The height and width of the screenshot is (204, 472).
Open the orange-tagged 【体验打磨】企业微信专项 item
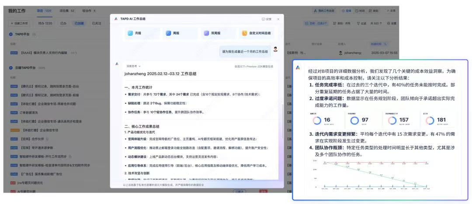pos(40,130)
